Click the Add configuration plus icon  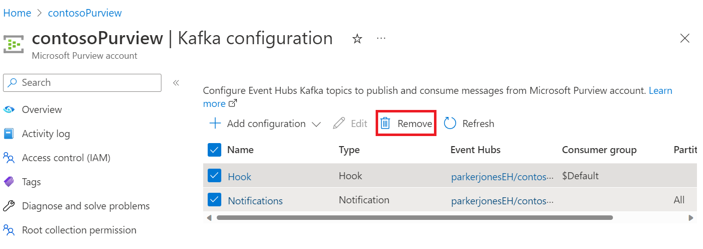[215, 123]
